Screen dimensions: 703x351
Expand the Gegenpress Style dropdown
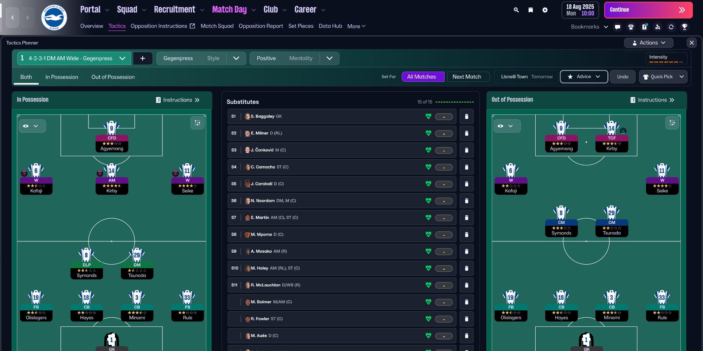pos(236,58)
